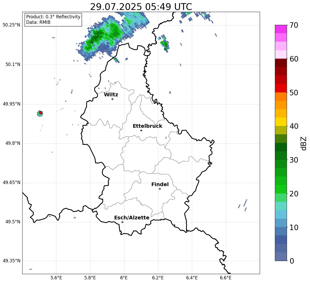Viewport: 310px width, 283px height.
Task: Click the 6°E longitude label
Action: point(124,278)
